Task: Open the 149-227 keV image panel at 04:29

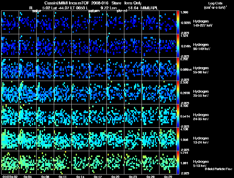Action: click(168, 23)
